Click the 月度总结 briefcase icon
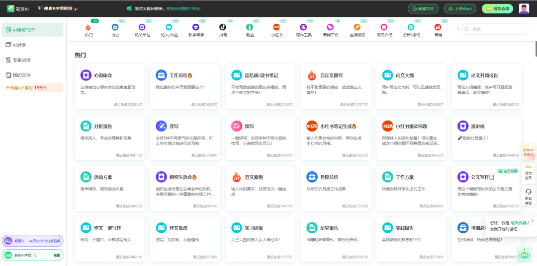The width and height of the screenshot is (537, 266). pyautogui.click(x=312, y=177)
